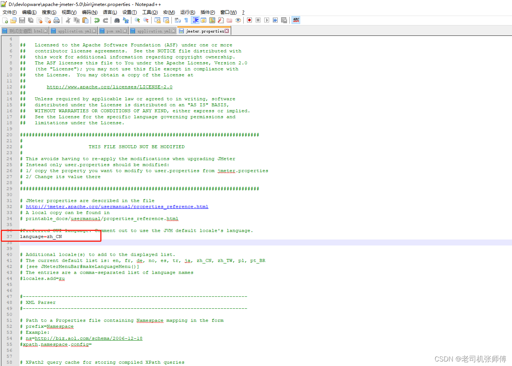This screenshot has width=512, height=366.
Task: Play back recorded macro icon
Action: 267,20
